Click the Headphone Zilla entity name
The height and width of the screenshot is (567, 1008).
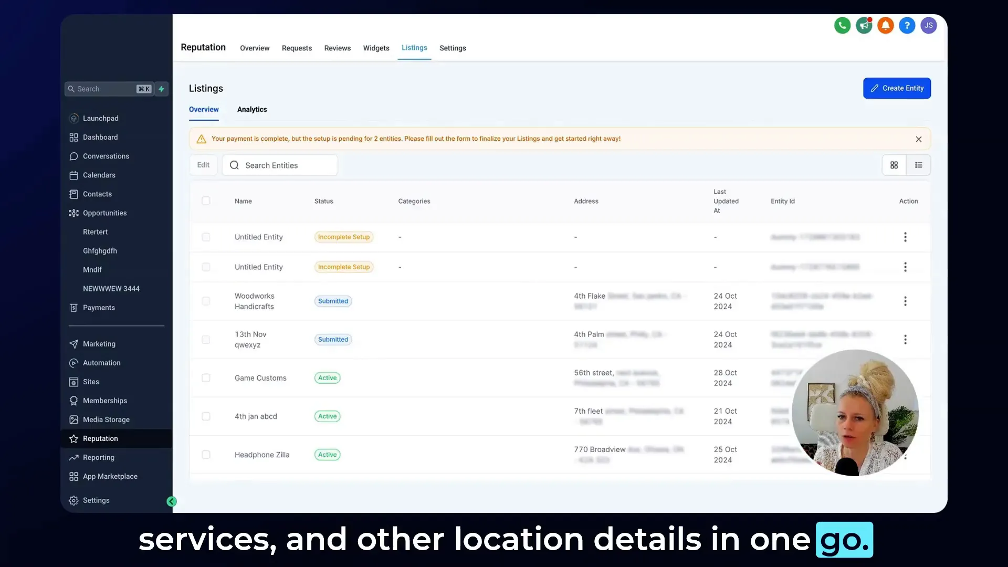click(x=262, y=455)
